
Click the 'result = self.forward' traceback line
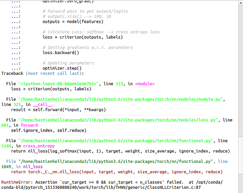point(58,110)
